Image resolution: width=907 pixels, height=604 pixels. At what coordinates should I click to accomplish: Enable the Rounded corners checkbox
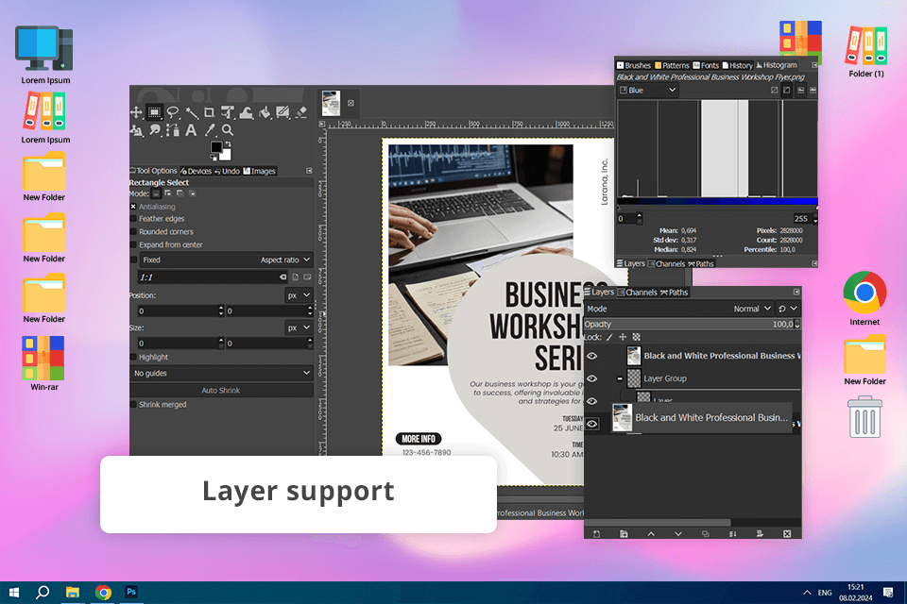click(x=133, y=232)
